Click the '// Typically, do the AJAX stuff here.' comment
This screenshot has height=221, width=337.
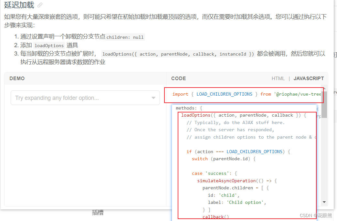(x=236, y=122)
